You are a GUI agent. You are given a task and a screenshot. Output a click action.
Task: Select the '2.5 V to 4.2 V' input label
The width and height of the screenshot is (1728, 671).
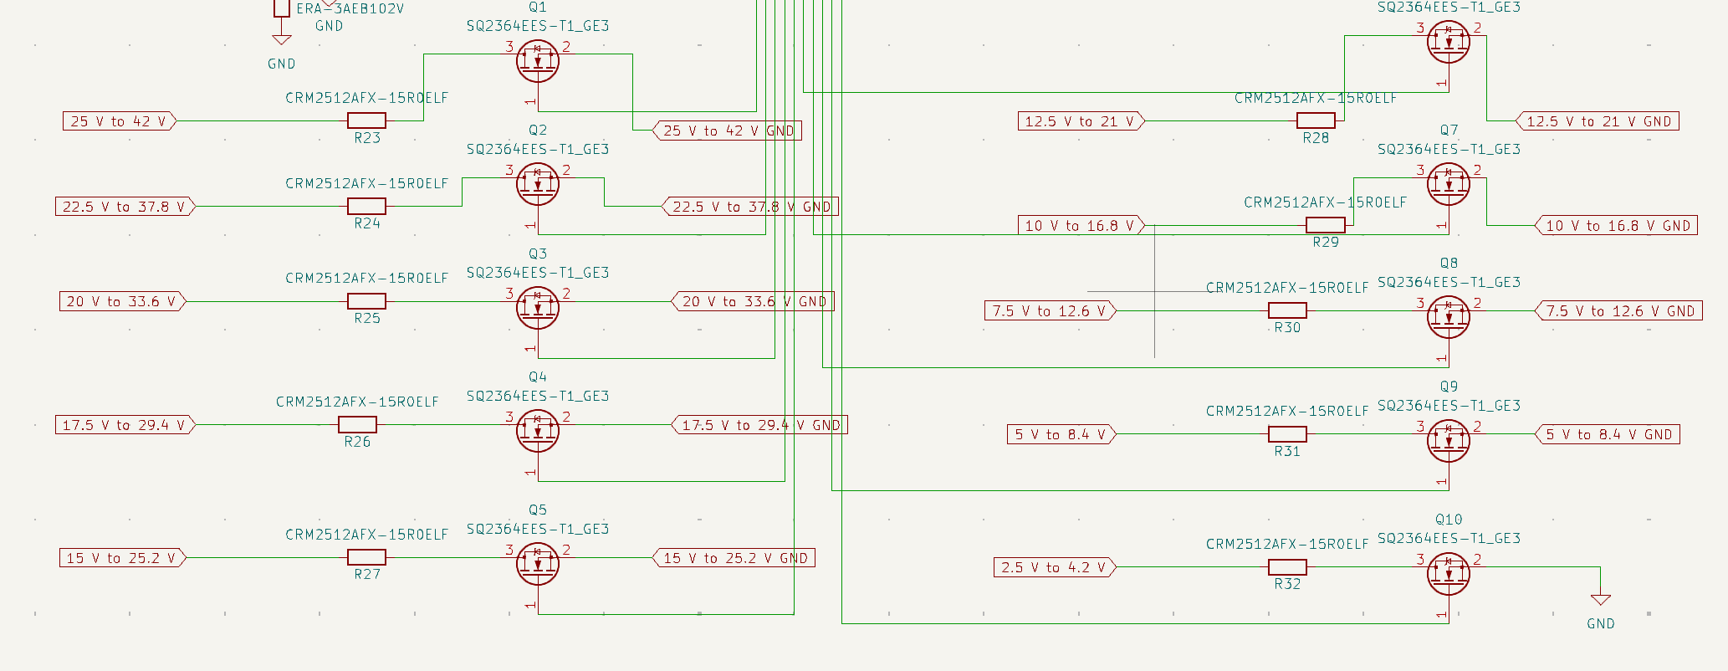(1055, 567)
